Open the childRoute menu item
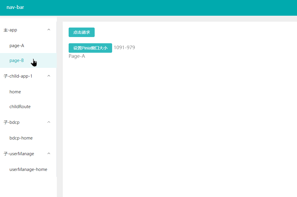This screenshot has width=297, height=197. tap(28, 107)
